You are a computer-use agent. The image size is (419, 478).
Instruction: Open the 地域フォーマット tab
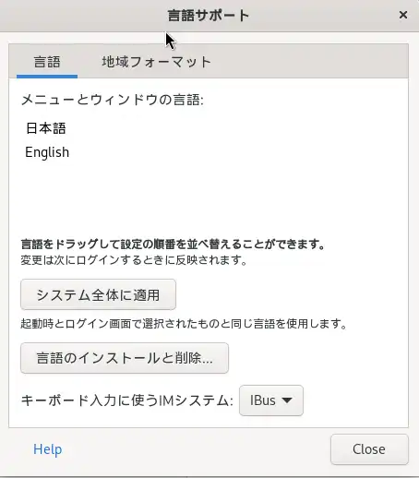(x=157, y=62)
